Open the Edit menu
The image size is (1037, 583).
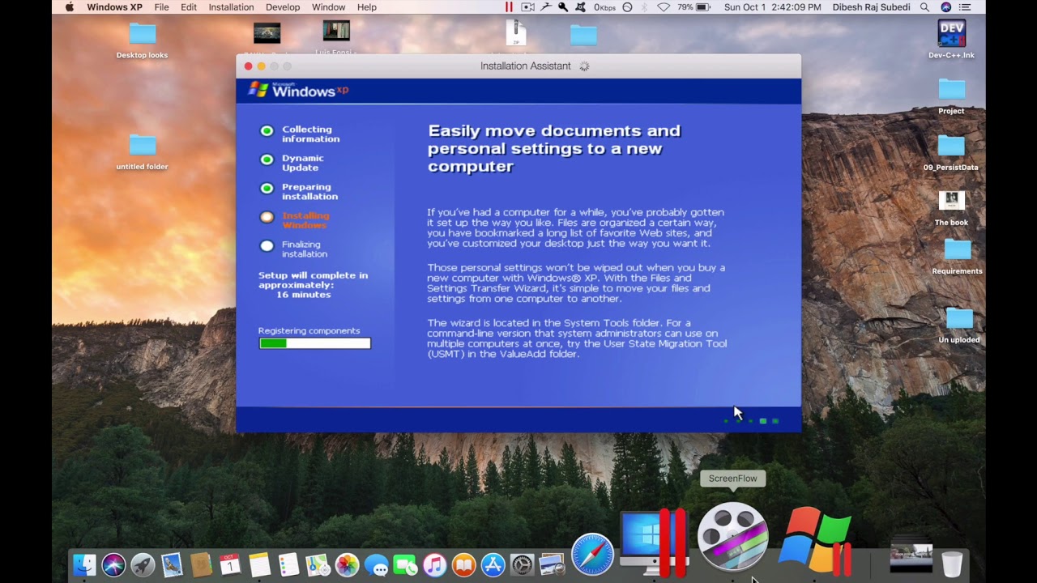(189, 7)
